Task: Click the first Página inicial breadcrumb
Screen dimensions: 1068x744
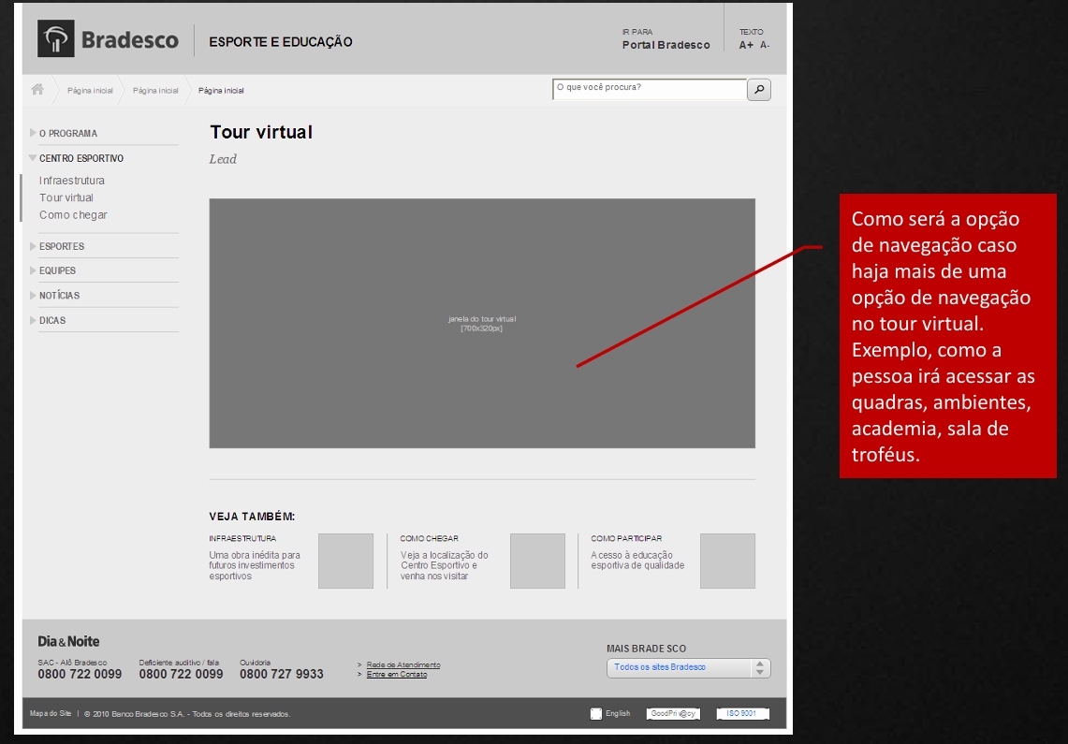Action: point(90,91)
